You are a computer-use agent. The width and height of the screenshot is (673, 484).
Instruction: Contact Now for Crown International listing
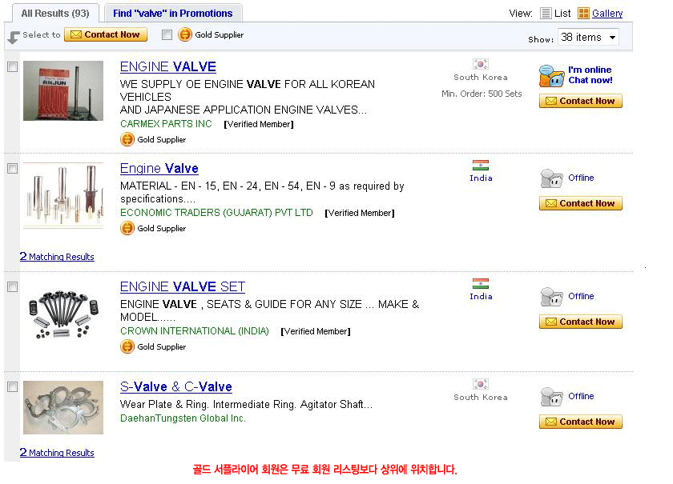[581, 322]
